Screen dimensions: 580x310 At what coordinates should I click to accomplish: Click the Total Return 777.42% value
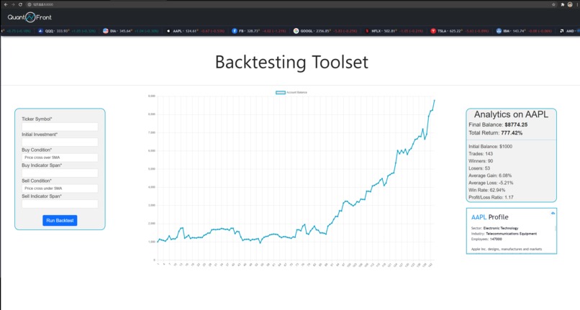click(512, 133)
